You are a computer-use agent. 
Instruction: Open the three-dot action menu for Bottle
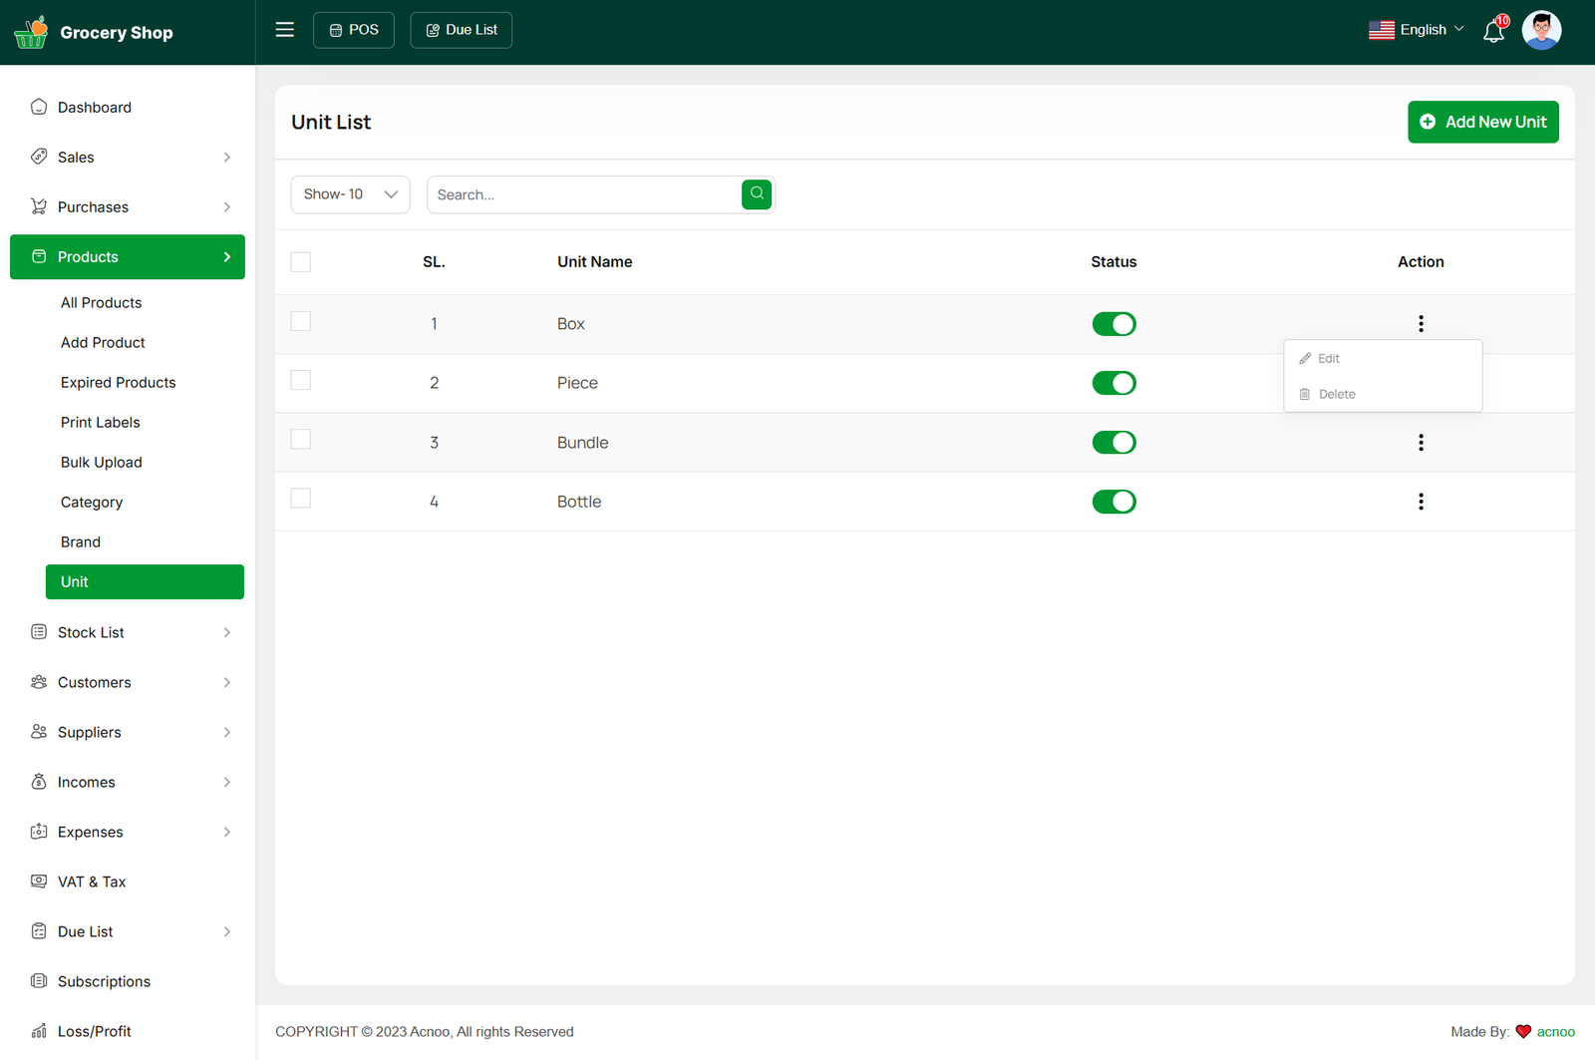(1421, 502)
